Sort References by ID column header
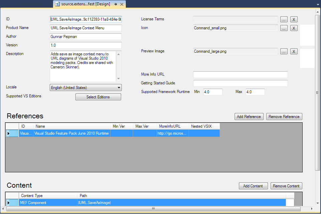Image resolution: width=321 pixels, height=214 pixels. [26, 126]
